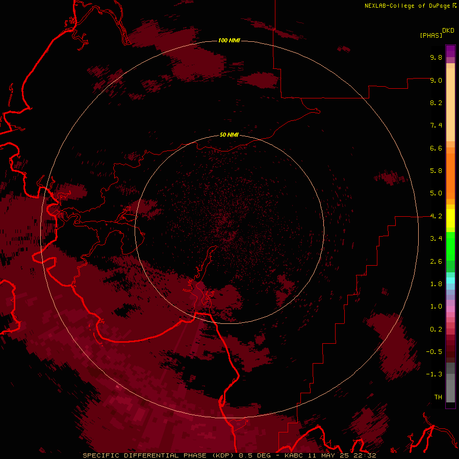Click the 0.2 legend value
This screenshot has height=459, width=459.
tap(436, 329)
